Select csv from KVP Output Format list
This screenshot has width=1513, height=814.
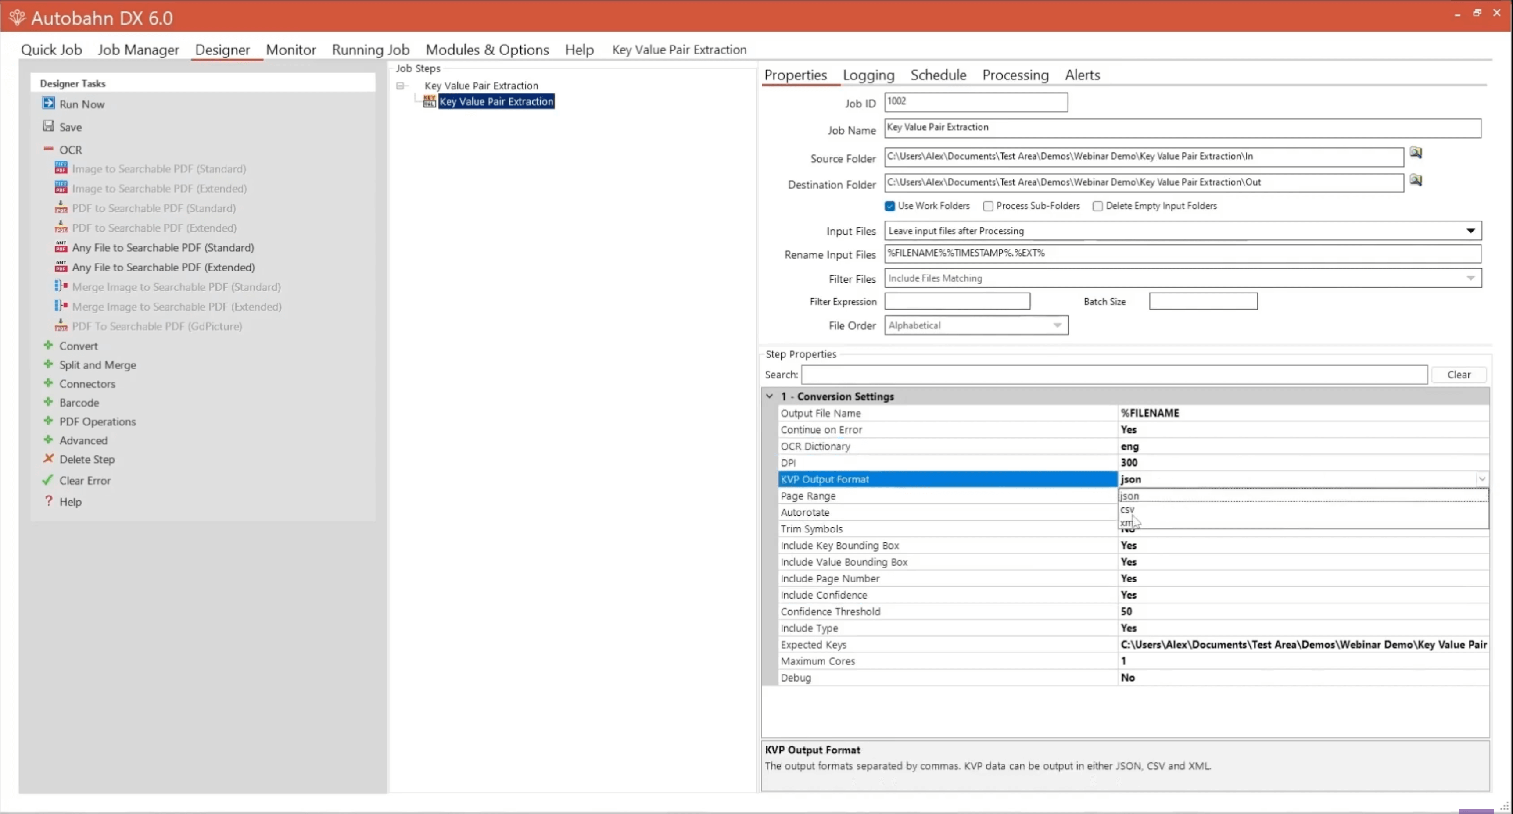(x=1127, y=510)
